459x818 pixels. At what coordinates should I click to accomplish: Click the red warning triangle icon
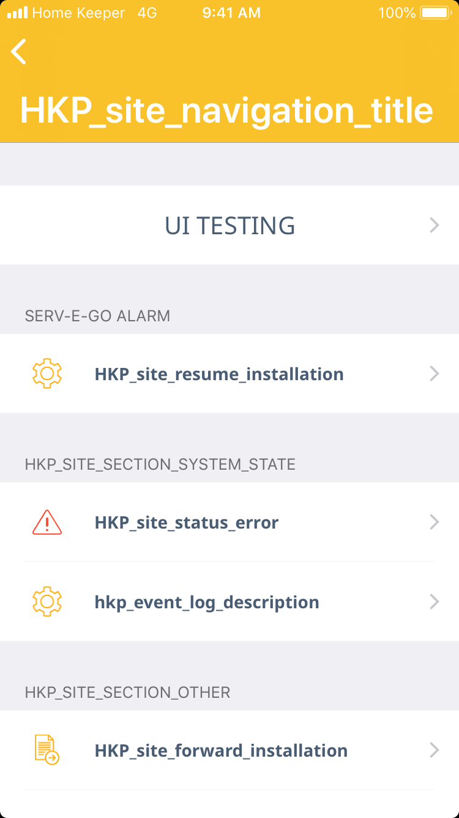(47, 522)
